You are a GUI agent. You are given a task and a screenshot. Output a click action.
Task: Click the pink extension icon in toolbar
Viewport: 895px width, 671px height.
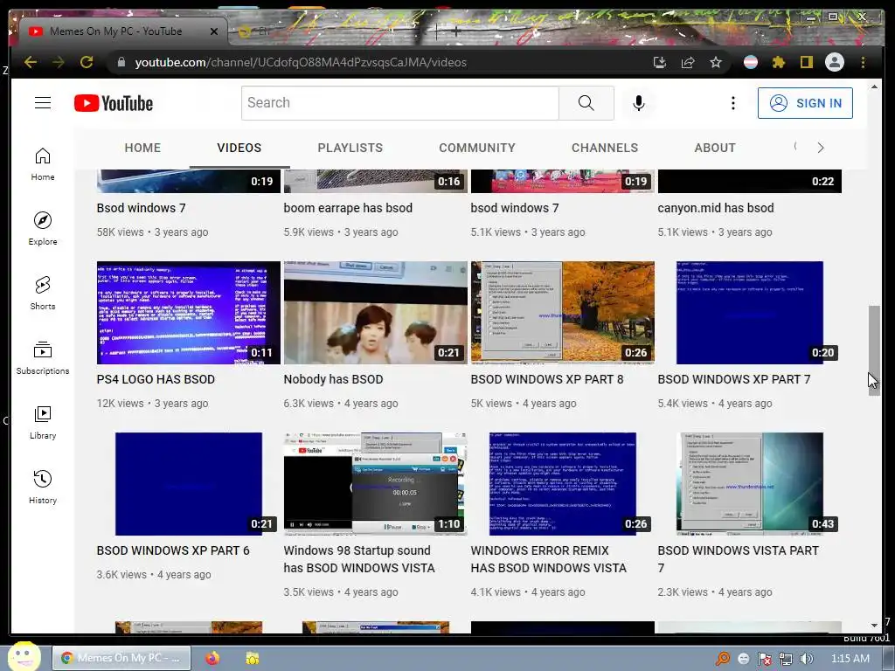[751, 62]
